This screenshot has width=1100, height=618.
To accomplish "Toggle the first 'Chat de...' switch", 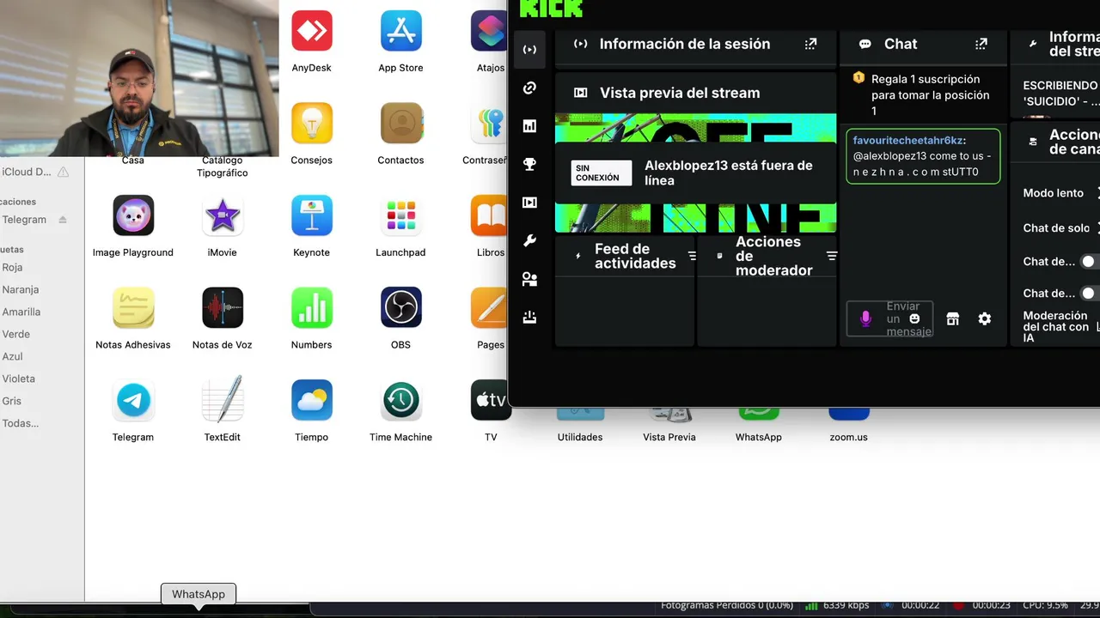I will [x=1090, y=261].
